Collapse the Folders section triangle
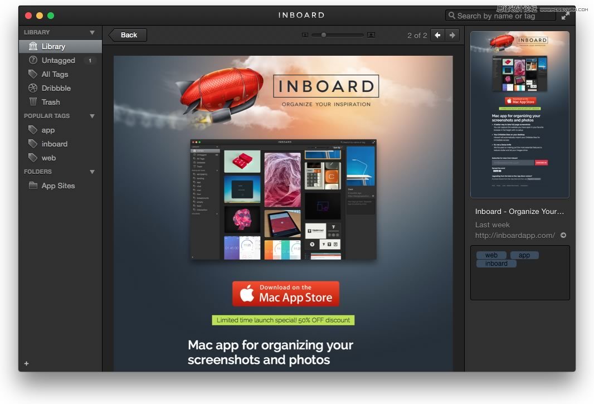The height and width of the screenshot is (404, 594). point(92,172)
